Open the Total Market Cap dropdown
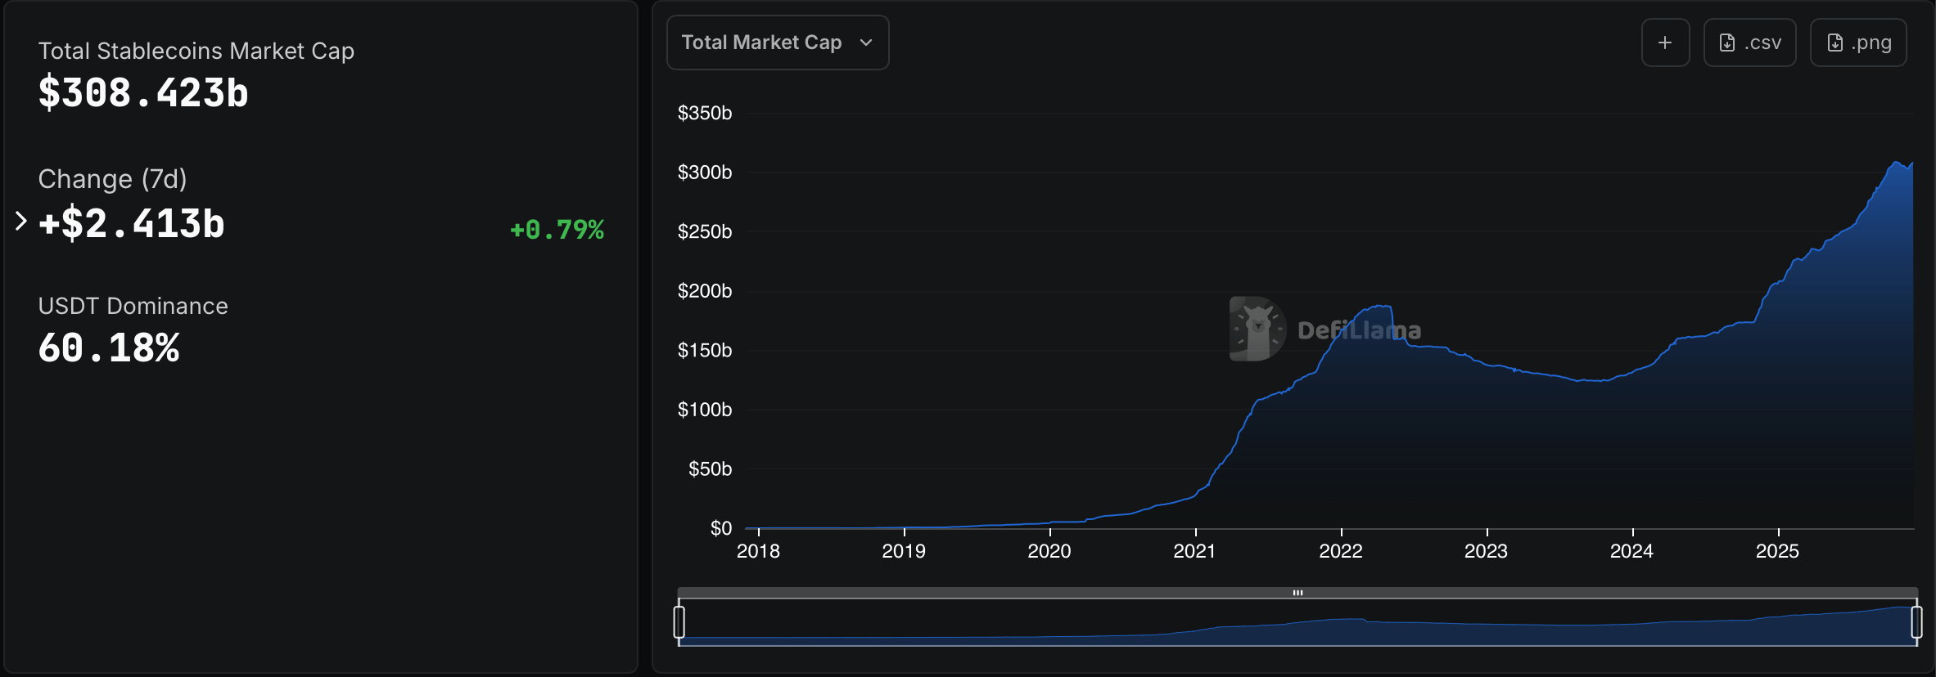The image size is (1936, 677). [x=777, y=43]
